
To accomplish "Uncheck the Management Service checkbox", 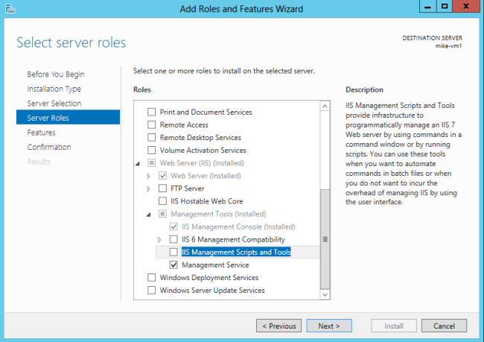I will pos(173,265).
